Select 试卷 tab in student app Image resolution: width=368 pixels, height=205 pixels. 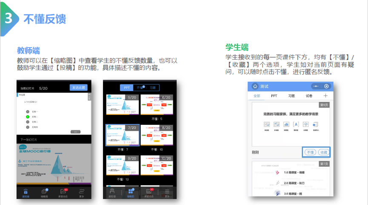309,96
